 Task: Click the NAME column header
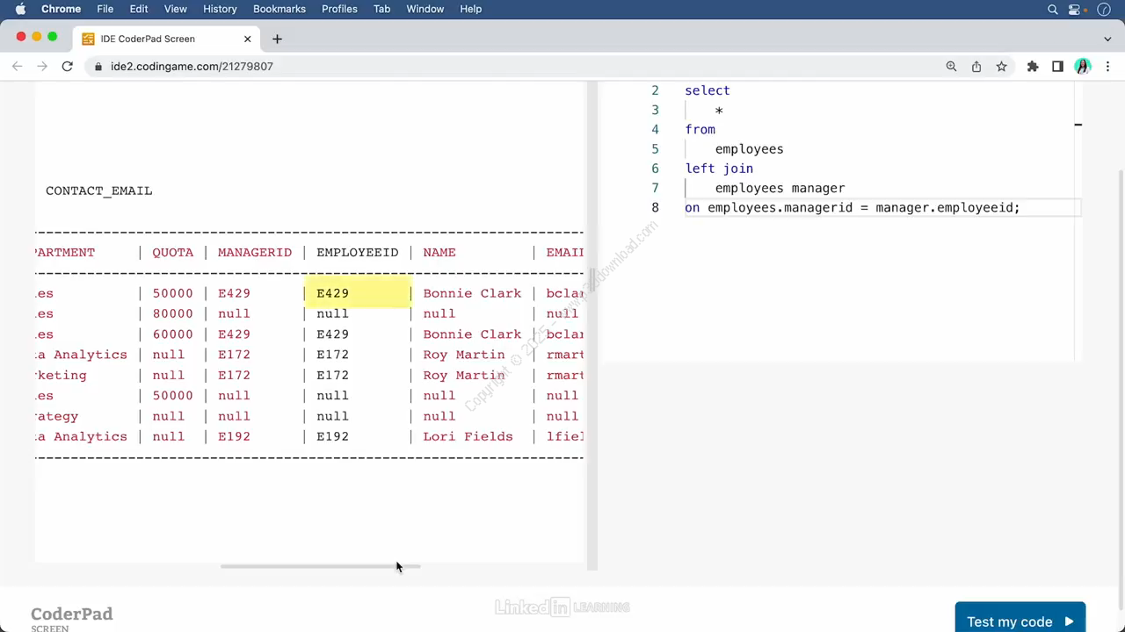439,253
